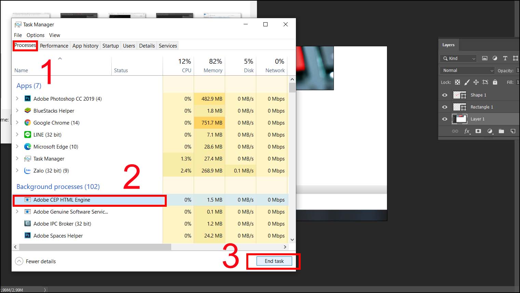Open the Options menu in Task Manager
The width and height of the screenshot is (520, 293).
(x=35, y=35)
